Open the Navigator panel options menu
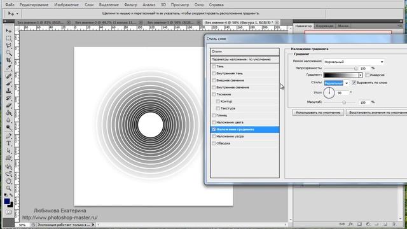Screen dimensions: 407x229 (399, 26)
